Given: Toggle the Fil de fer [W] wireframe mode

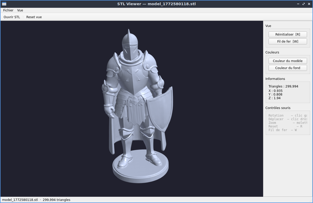Looking at the screenshot, I should point(288,41).
